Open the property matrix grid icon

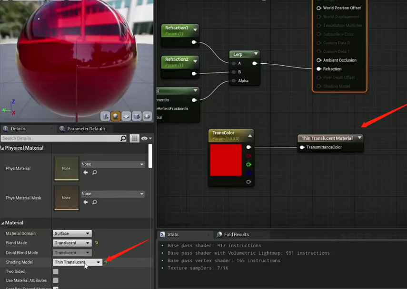pyautogui.click(x=135, y=138)
